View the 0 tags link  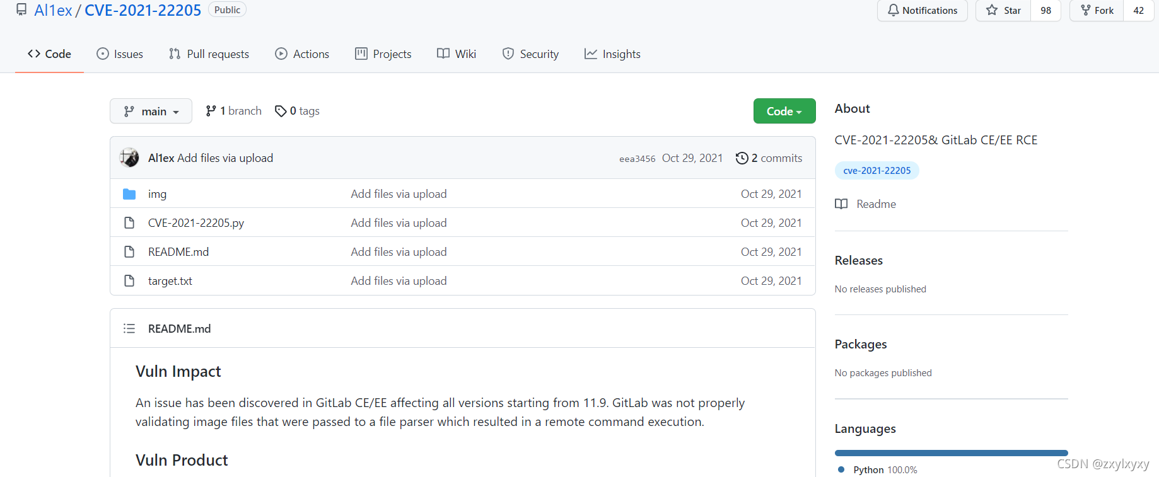(x=297, y=111)
